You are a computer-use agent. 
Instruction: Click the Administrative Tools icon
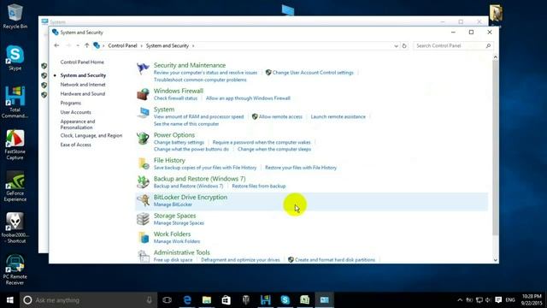[x=143, y=257]
